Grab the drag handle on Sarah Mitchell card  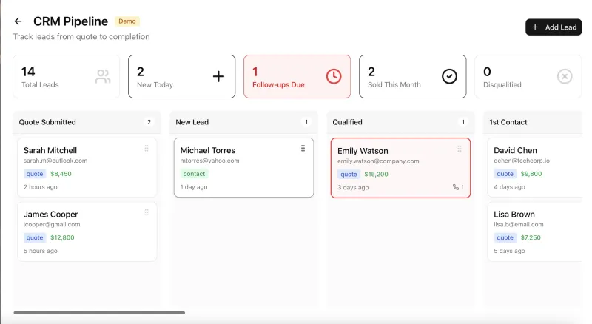147,149
